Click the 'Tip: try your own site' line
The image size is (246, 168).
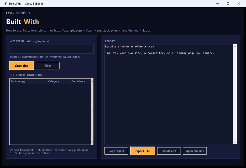[x=160, y=53]
